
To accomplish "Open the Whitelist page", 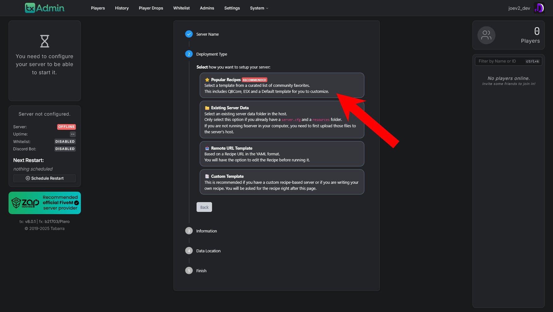I will coord(181,8).
